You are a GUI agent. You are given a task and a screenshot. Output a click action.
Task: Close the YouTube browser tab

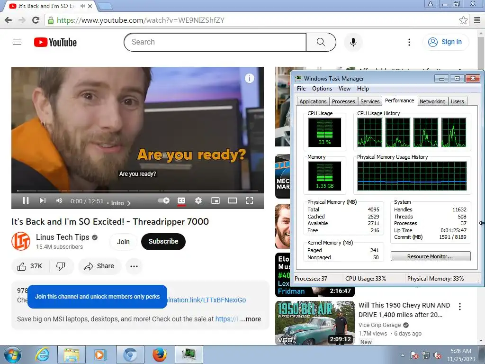(x=90, y=6)
